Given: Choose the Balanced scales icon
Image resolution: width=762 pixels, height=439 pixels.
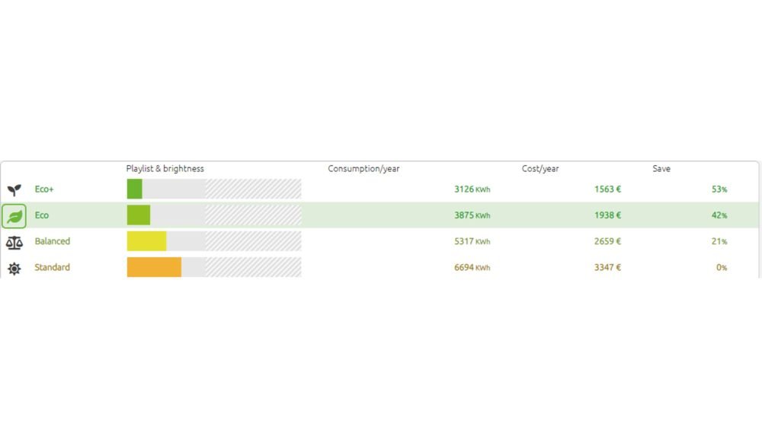Looking at the screenshot, I should 14,242.
